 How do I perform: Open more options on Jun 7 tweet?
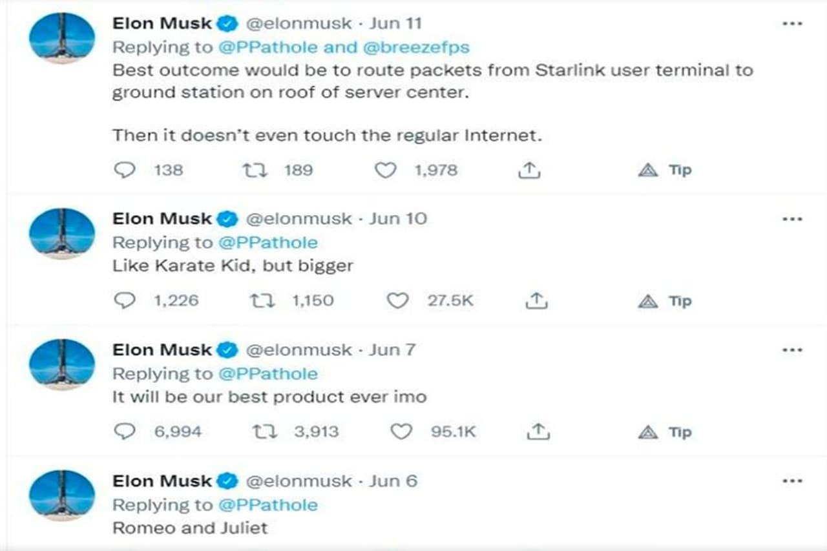[x=792, y=350]
